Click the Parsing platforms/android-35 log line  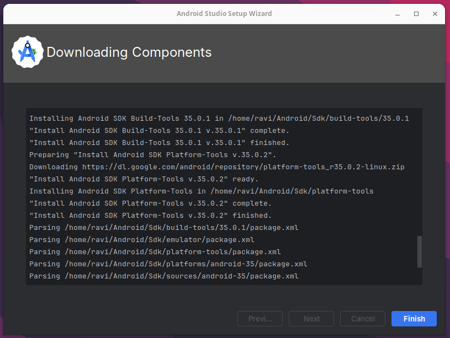click(168, 264)
